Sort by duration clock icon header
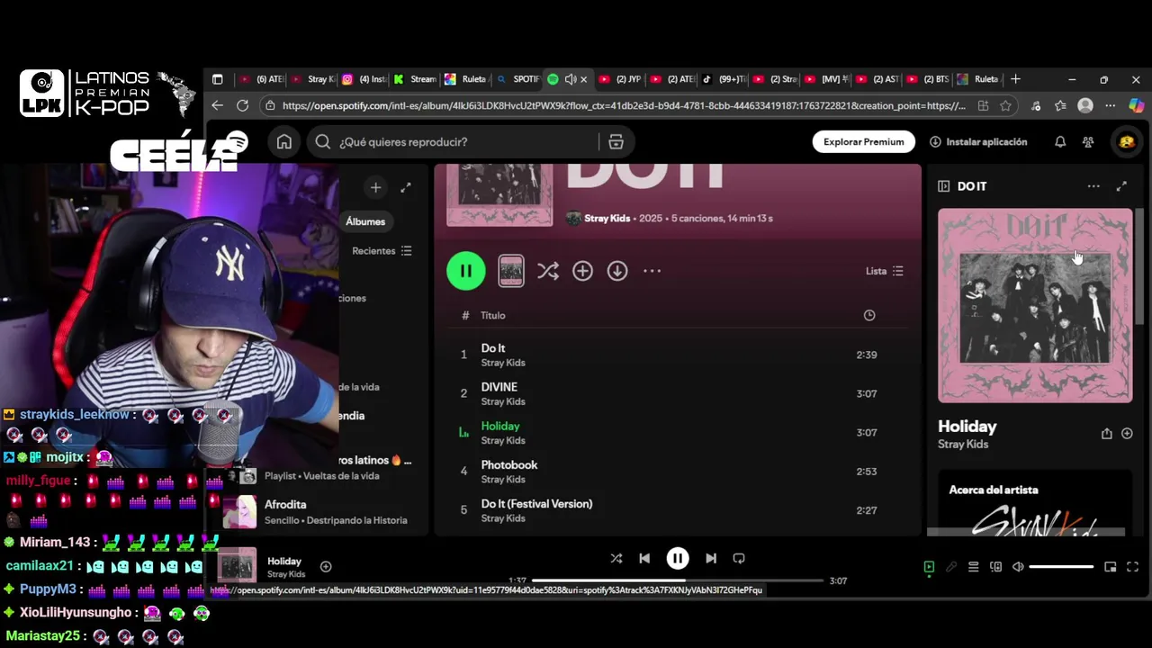Screen dimensions: 1152x648 (x=868, y=315)
